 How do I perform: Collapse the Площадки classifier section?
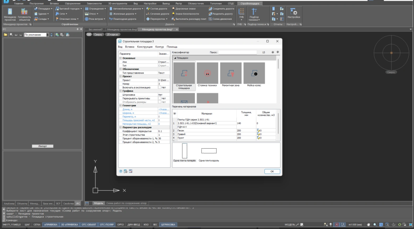pos(175,58)
